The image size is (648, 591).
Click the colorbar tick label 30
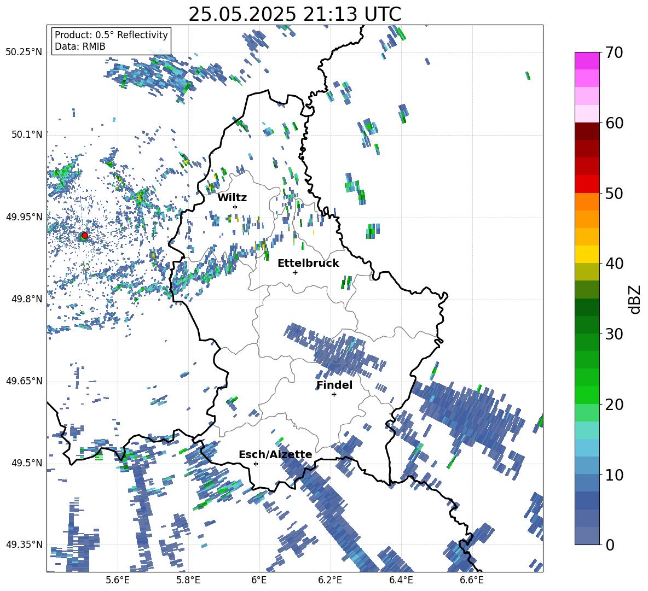click(x=614, y=334)
